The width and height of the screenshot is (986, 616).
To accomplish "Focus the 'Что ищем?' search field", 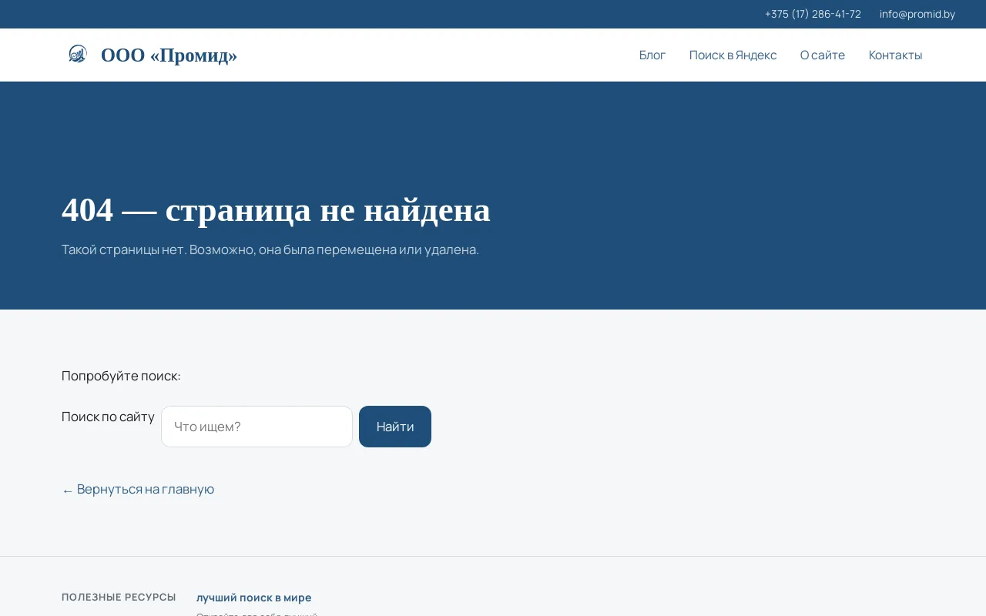I will 257,427.
